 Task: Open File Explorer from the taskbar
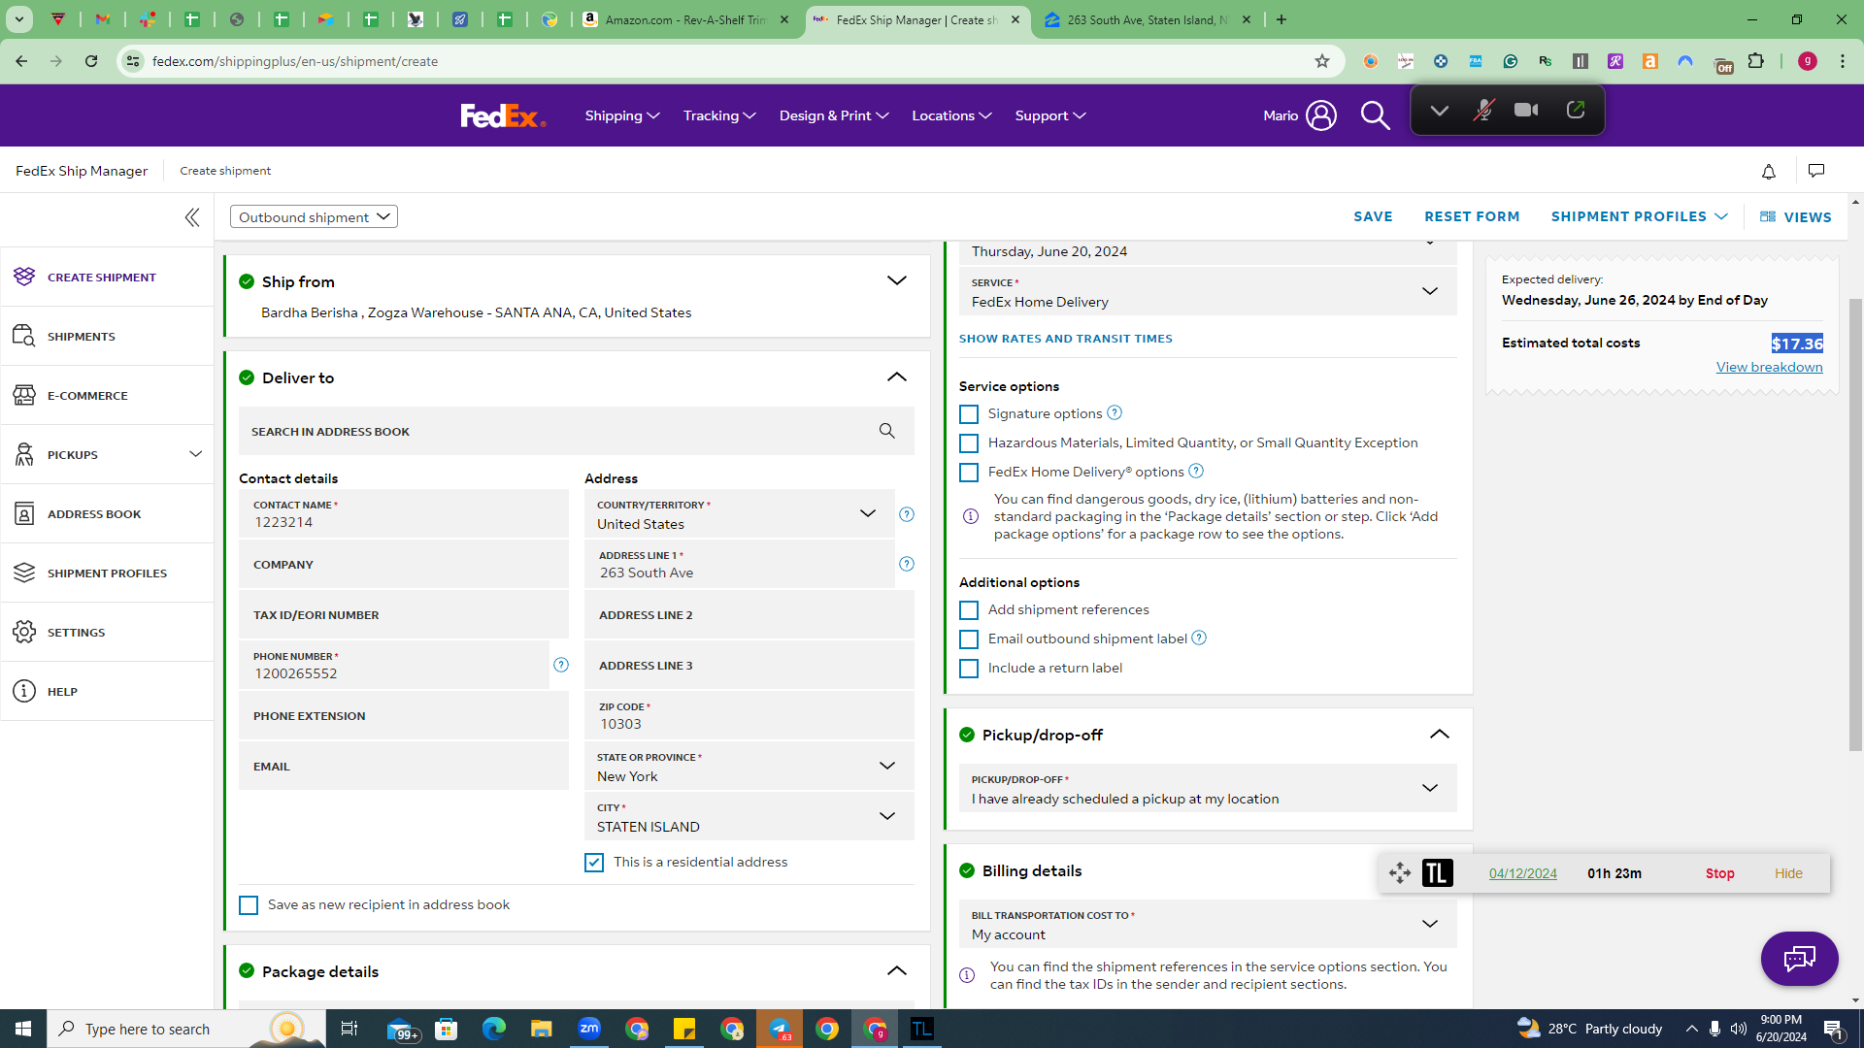542,1029
